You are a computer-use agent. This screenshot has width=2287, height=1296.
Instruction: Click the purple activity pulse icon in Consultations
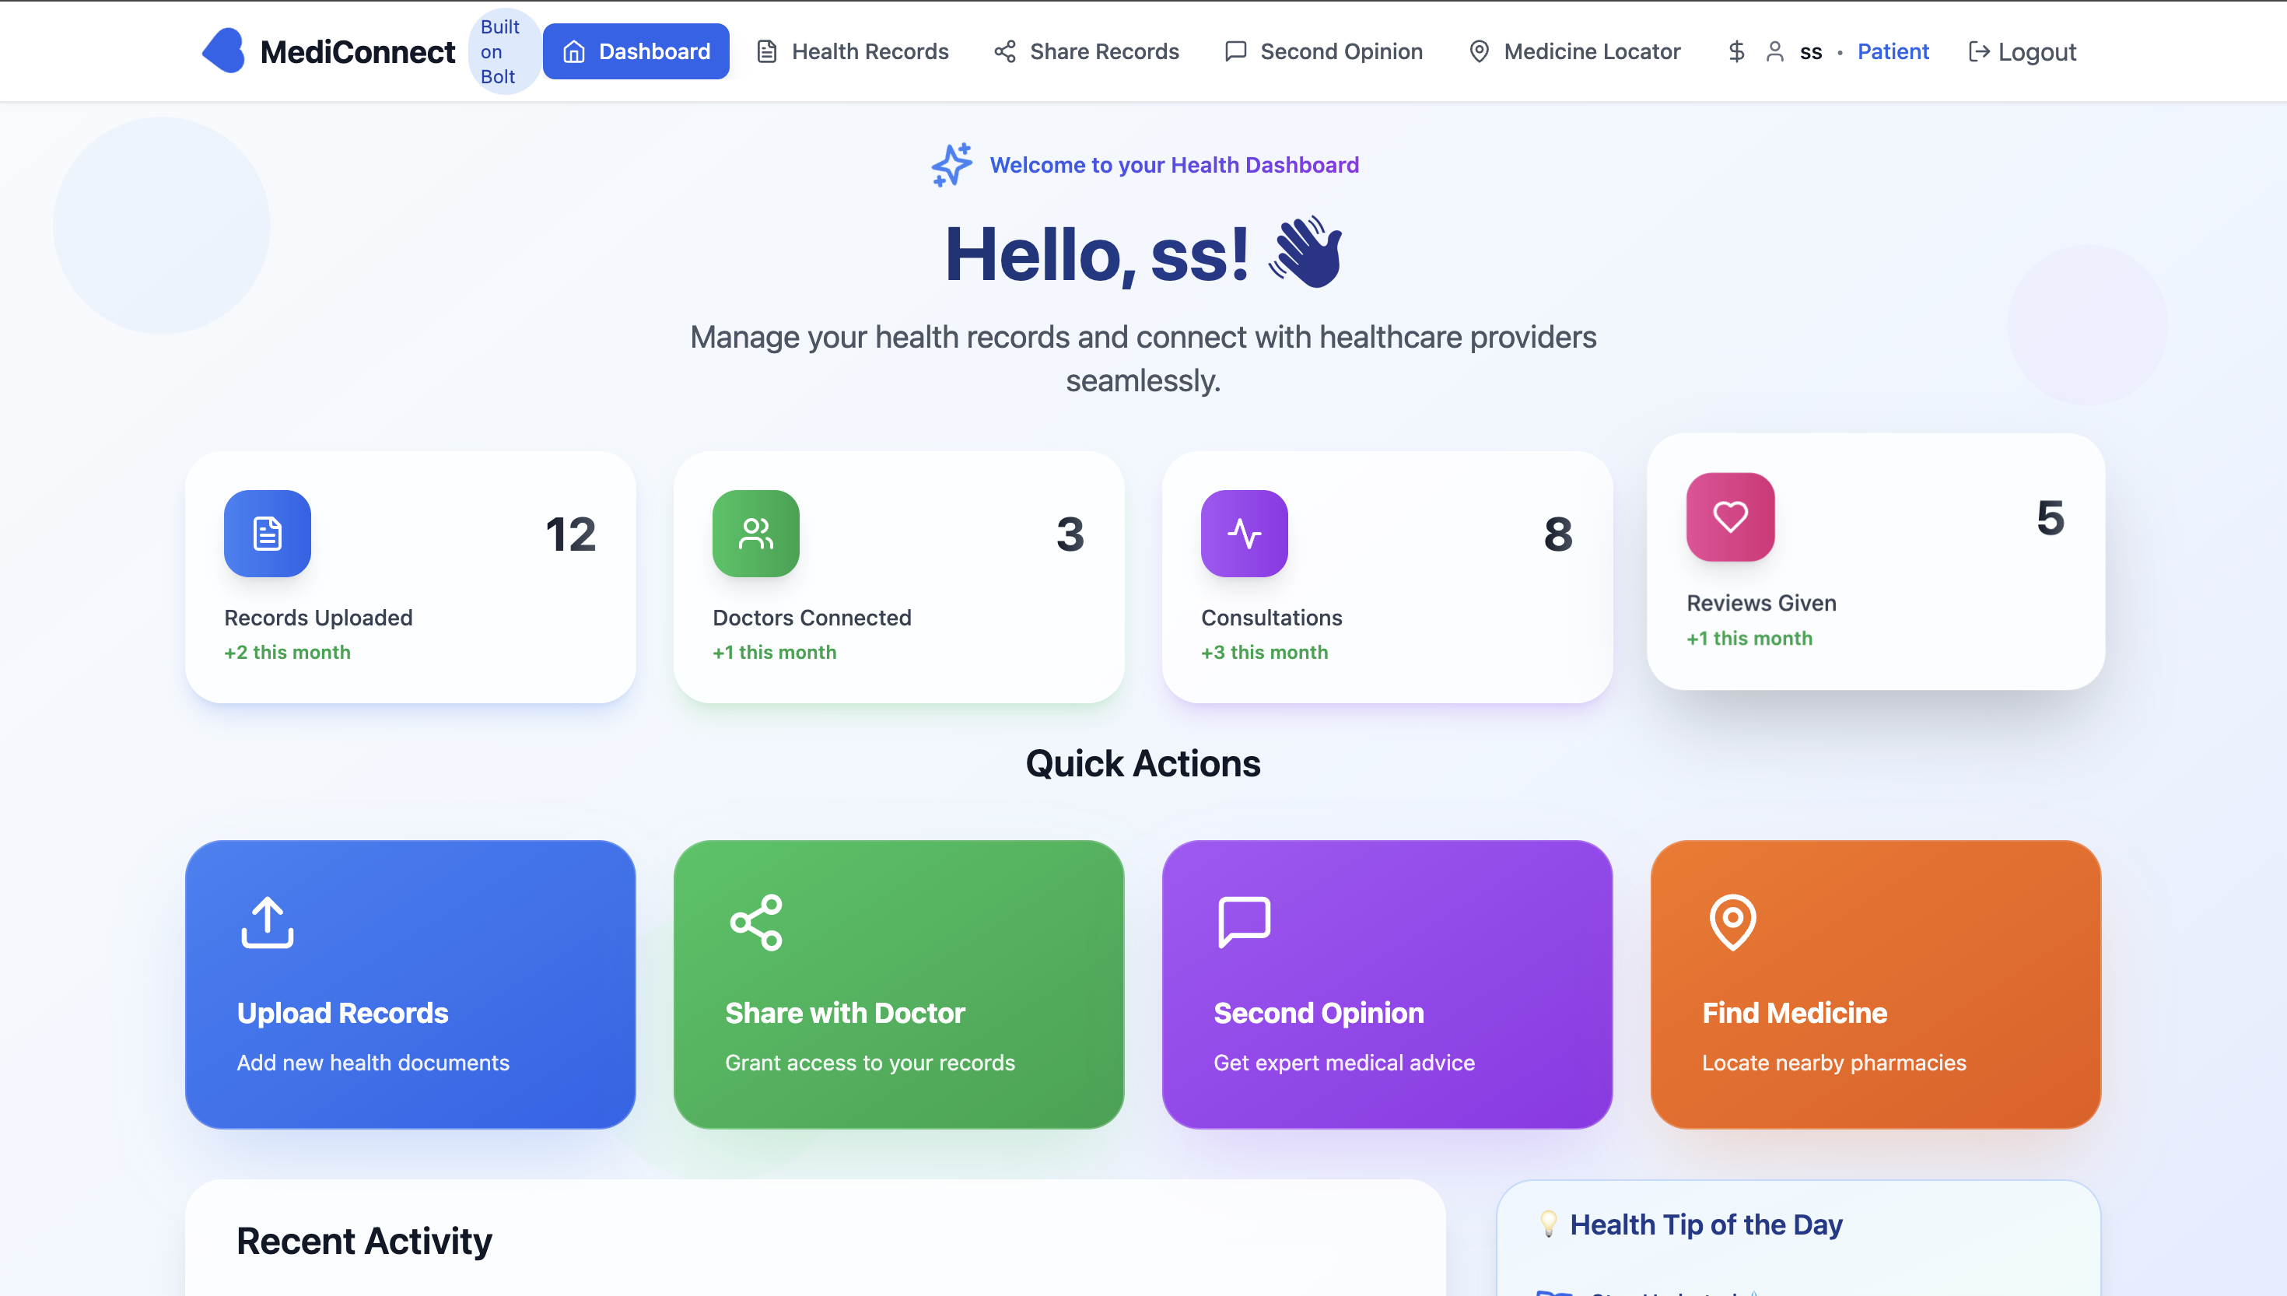pos(1244,533)
